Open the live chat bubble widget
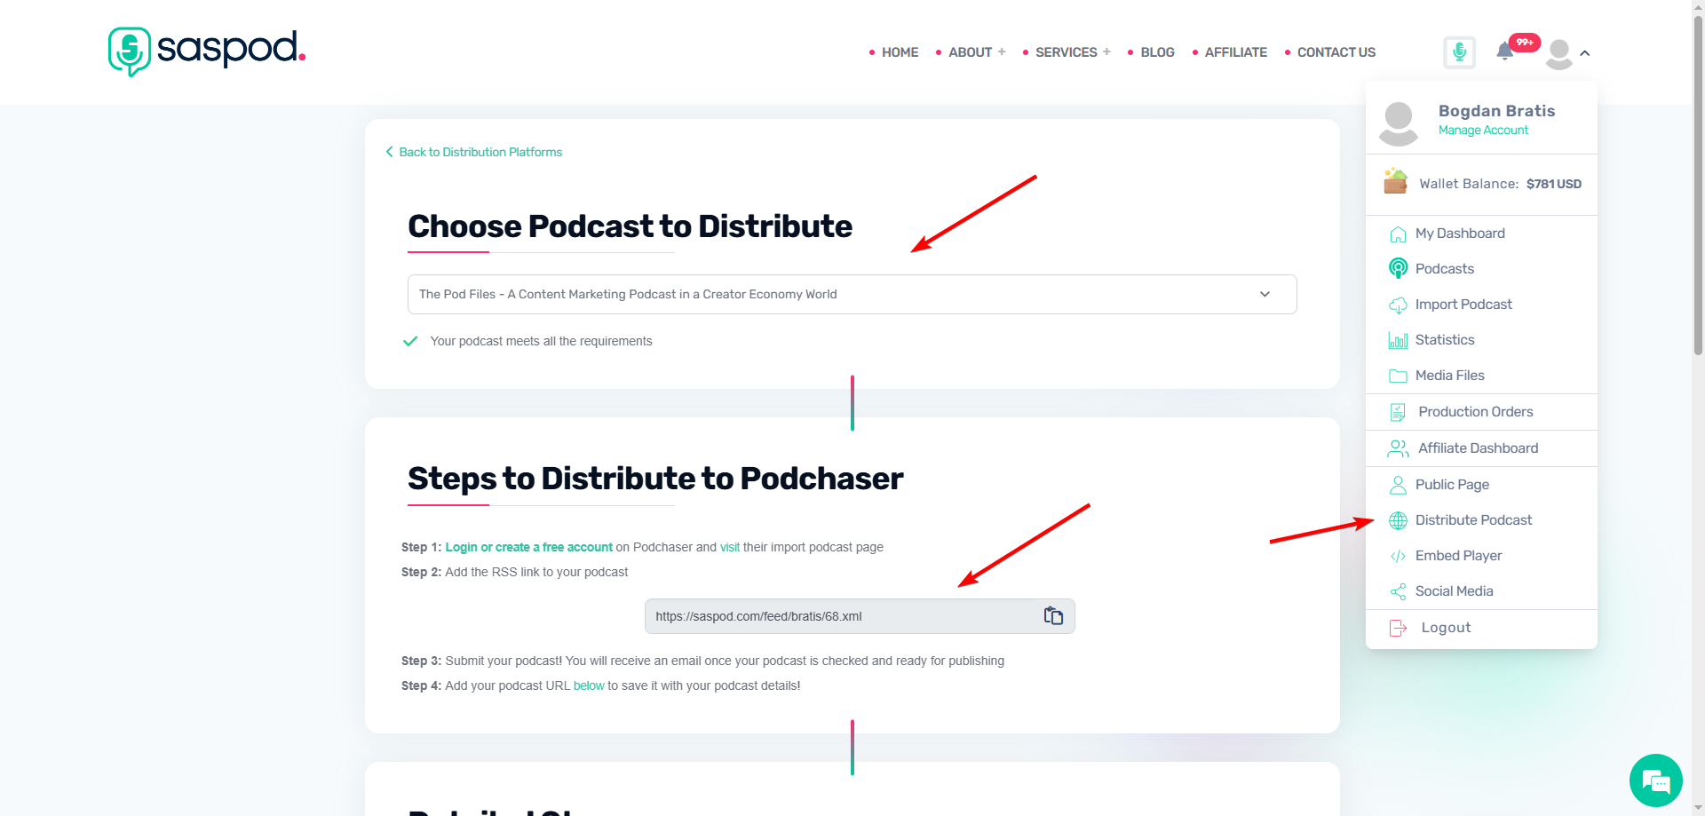This screenshot has height=816, width=1705. (1655, 780)
